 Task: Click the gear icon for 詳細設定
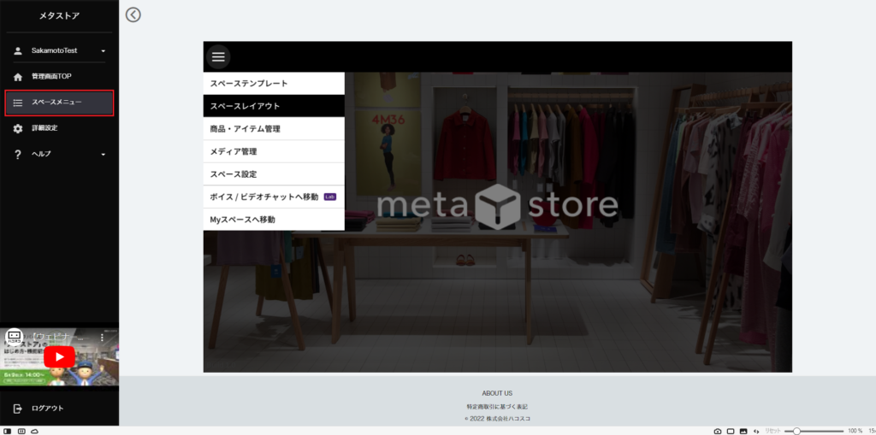pyautogui.click(x=18, y=128)
